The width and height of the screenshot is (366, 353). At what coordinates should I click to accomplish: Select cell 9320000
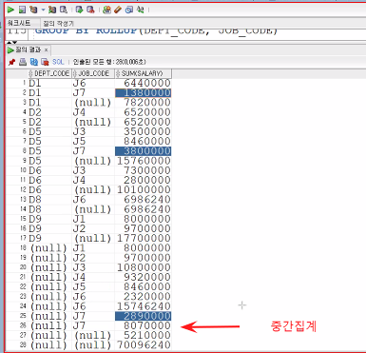click(144, 277)
